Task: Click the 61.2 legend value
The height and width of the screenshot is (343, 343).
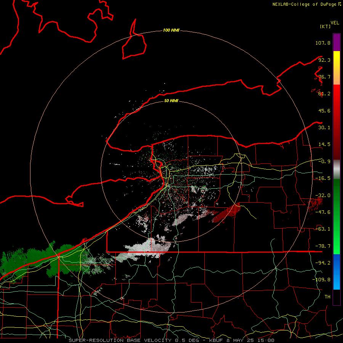Action: point(324,94)
